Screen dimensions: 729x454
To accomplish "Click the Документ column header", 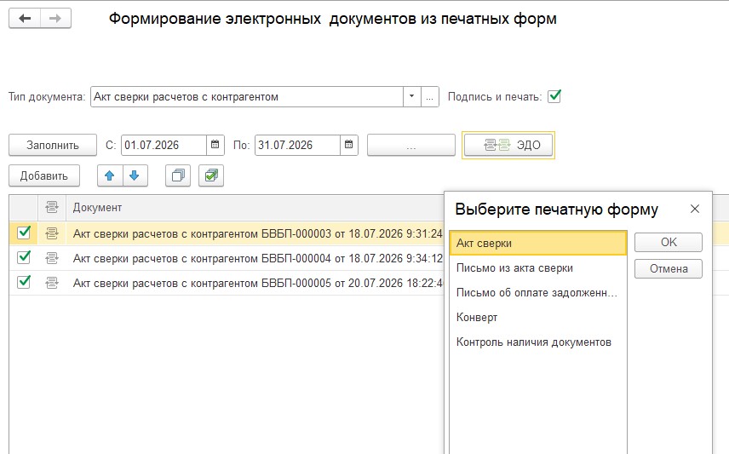I will (255, 208).
